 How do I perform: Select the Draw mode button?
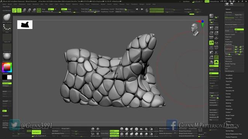click(19, 10)
